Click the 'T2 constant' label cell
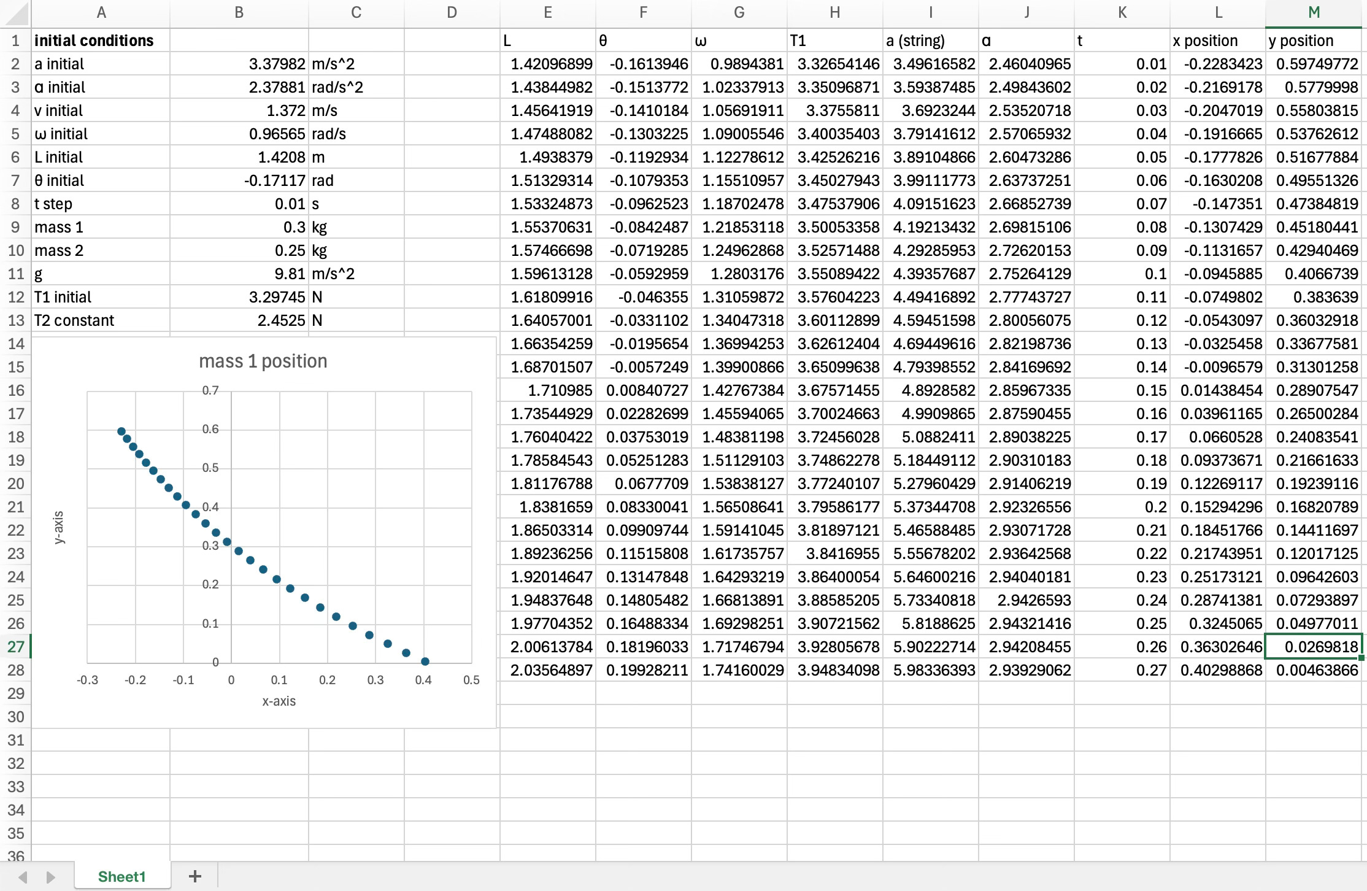 point(101,320)
